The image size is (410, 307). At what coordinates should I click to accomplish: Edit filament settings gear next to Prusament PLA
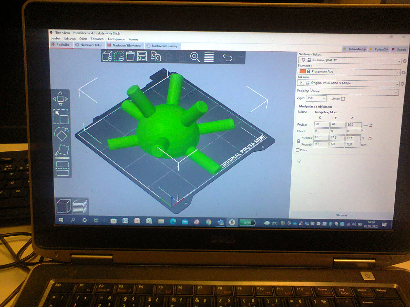404,72
